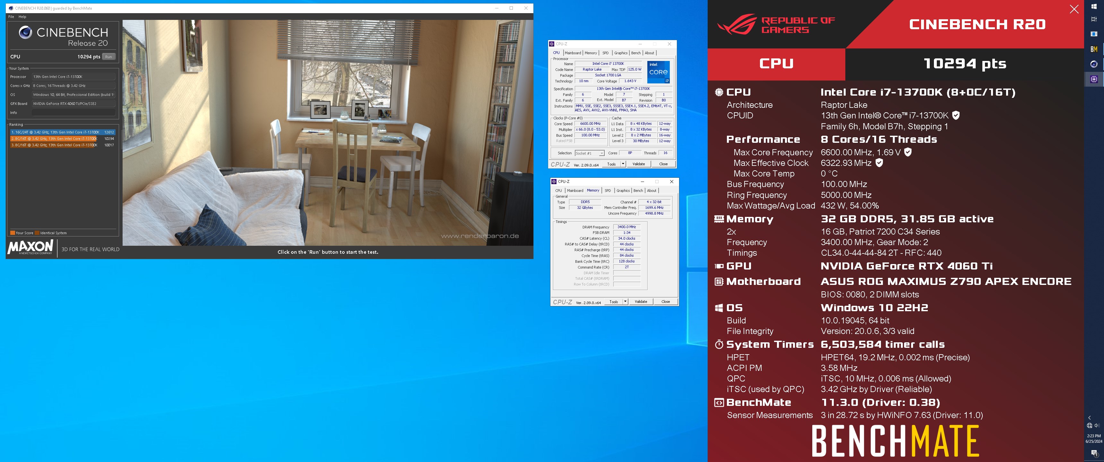Click Validate in lower CPU-Z Memory window
This screenshot has width=1104, height=462.
tap(641, 302)
